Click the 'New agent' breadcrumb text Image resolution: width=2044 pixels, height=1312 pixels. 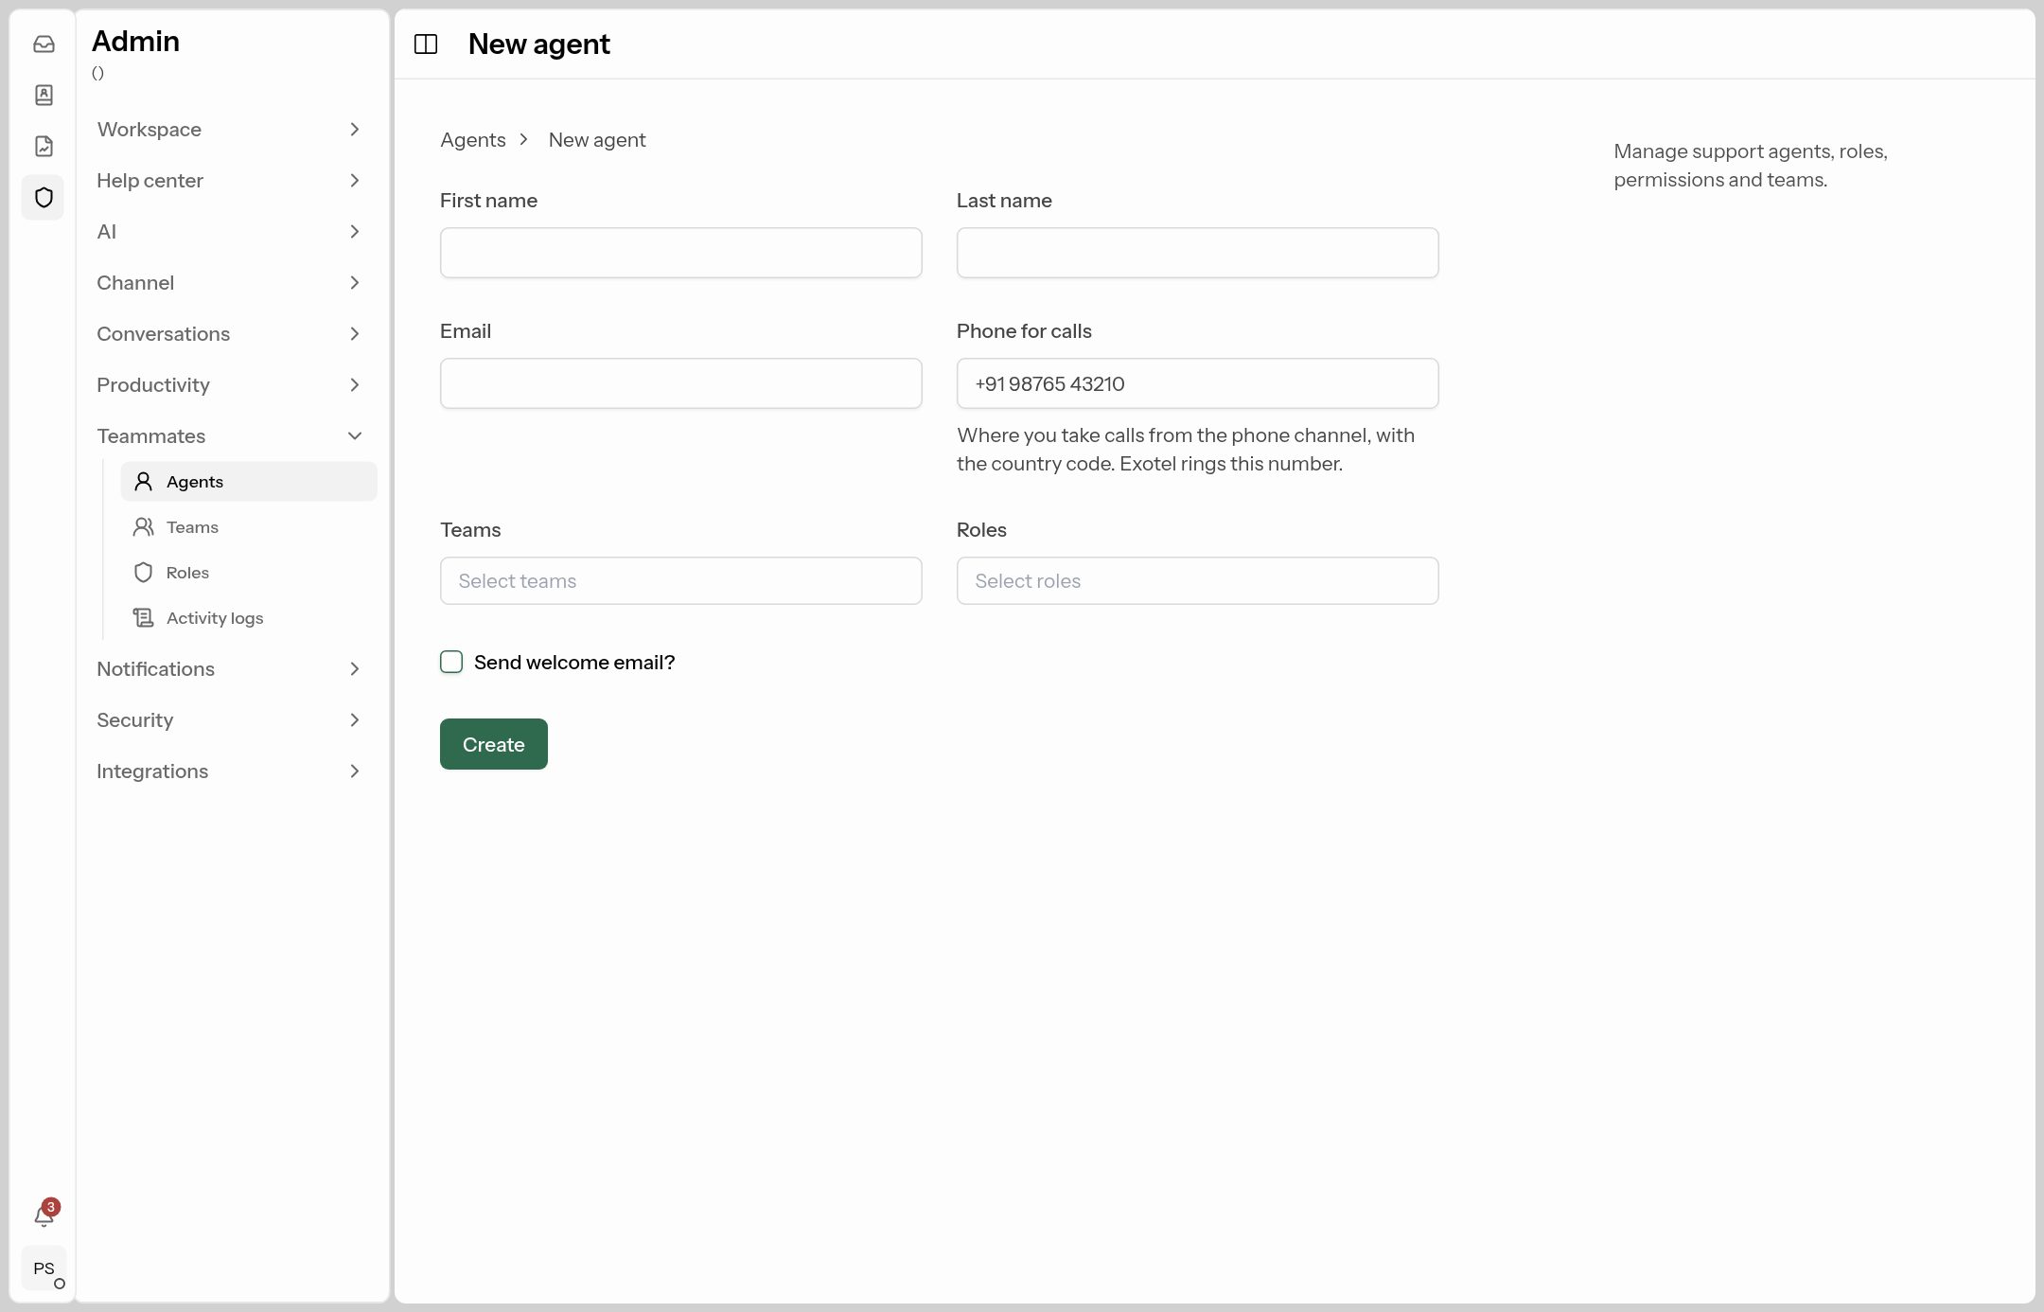tap(597, 140)
